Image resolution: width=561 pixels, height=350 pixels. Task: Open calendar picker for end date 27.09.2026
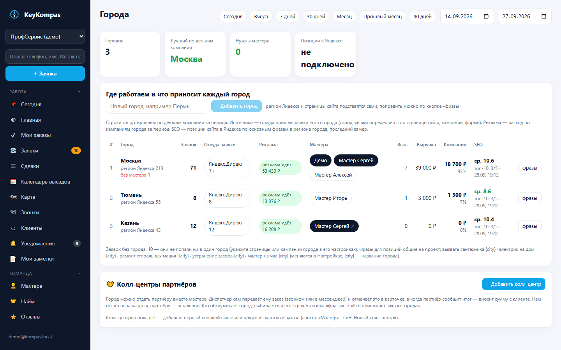(544, 16)
